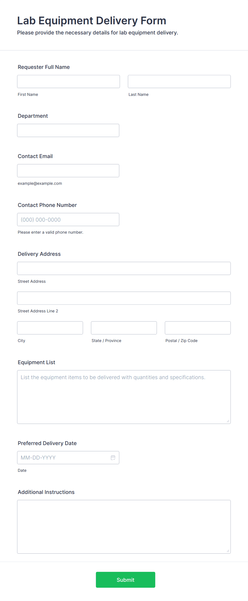Submit the lab equipment delivery form
This screenshot has height=601, width=248.
[126, 580]
